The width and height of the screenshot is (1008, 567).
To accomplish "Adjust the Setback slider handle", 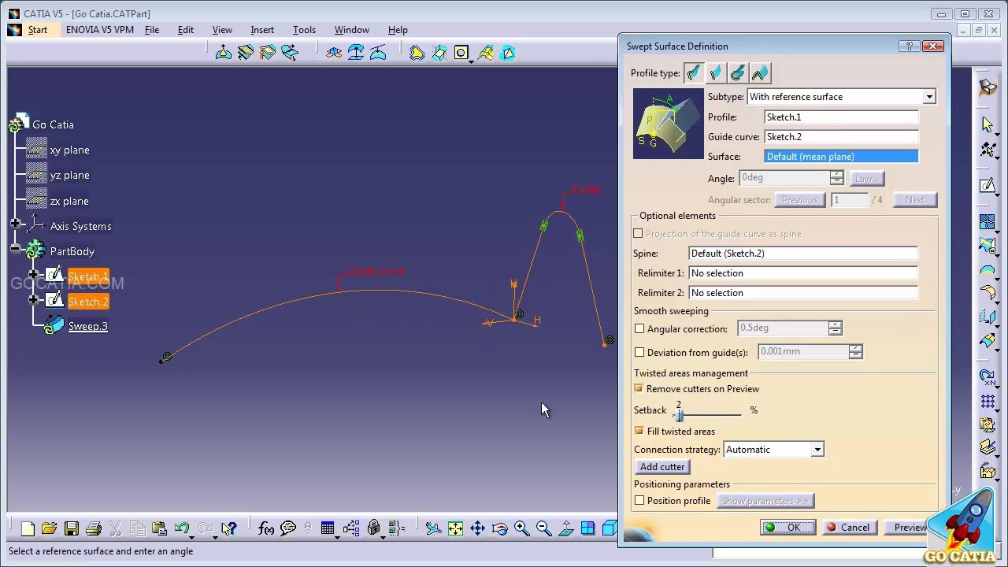I will pyautogui.click(x=679, y=416).
